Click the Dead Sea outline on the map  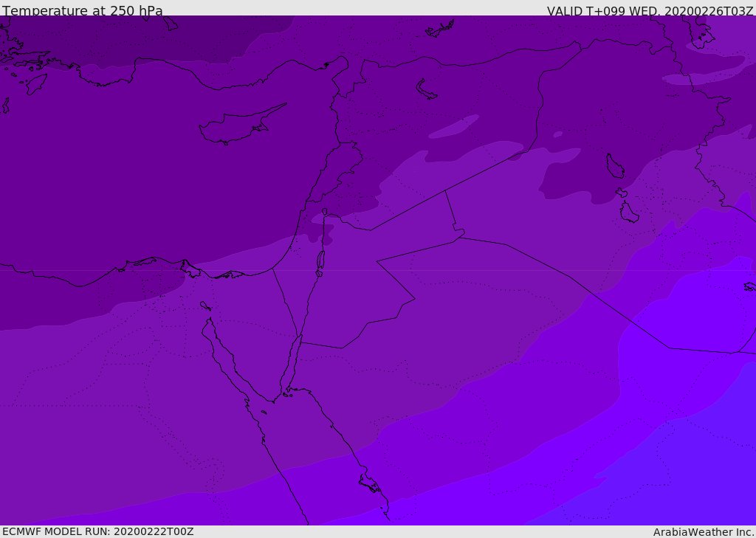[x=320, y=261]
